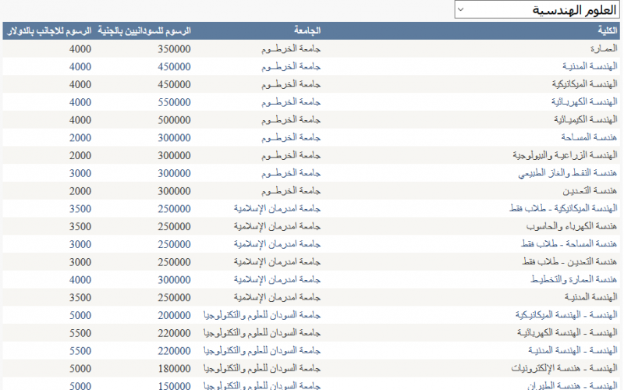Select the العمارة faculty row name
624x390 pixels.
click(604, 49)
